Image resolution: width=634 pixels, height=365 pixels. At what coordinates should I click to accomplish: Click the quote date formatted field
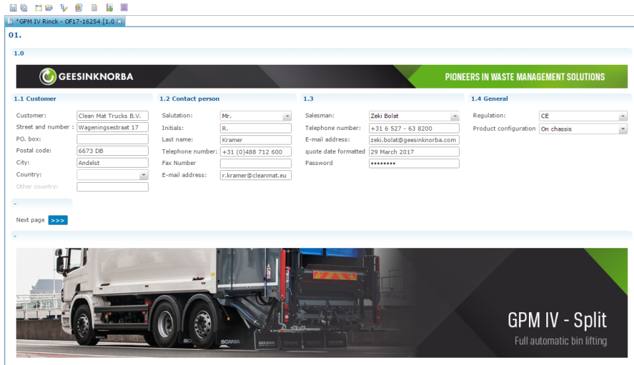(414, 152)
